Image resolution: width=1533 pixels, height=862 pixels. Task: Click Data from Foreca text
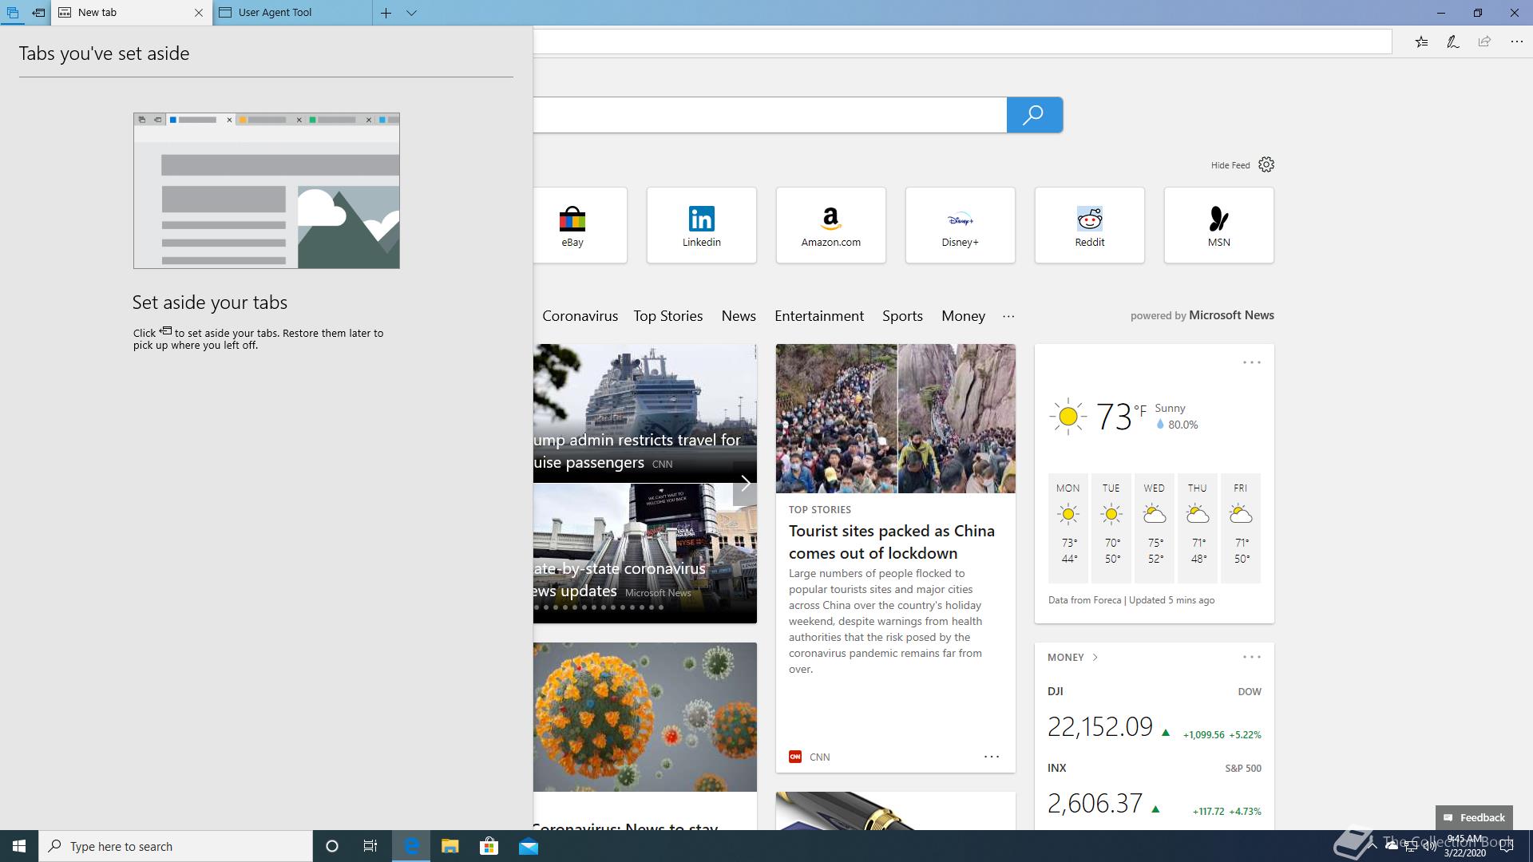coord(1084,600)
